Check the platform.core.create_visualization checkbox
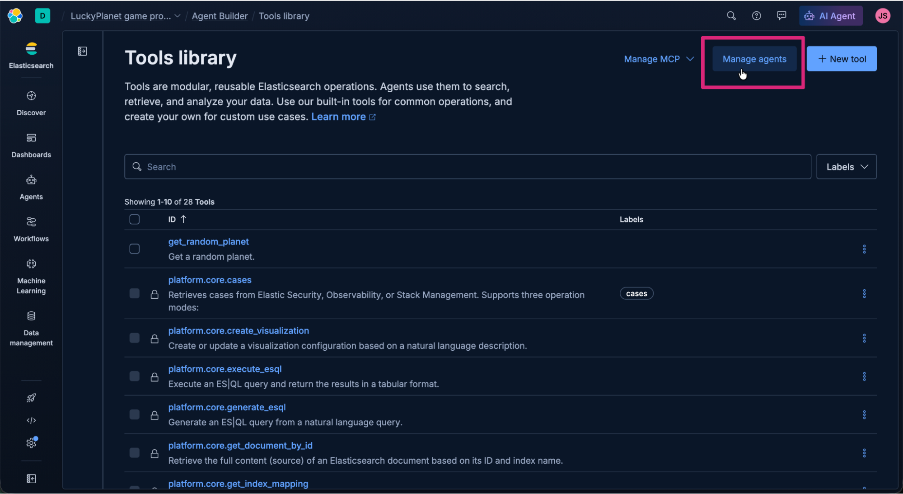Viewport: 903px width, 494px height. pos(135,338)
